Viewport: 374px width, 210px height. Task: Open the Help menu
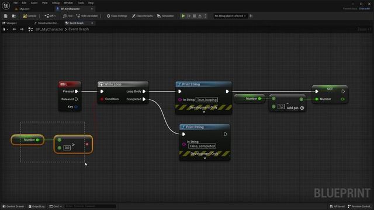click(91, 3)
